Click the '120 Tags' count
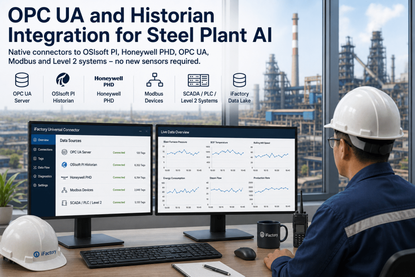Image resolution: width=415 pixels, height=277 pixels. coord(141,153)
